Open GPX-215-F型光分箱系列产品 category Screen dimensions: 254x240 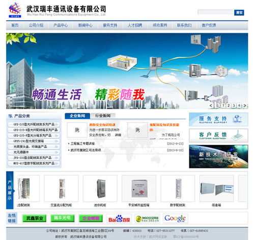(34, 136)
